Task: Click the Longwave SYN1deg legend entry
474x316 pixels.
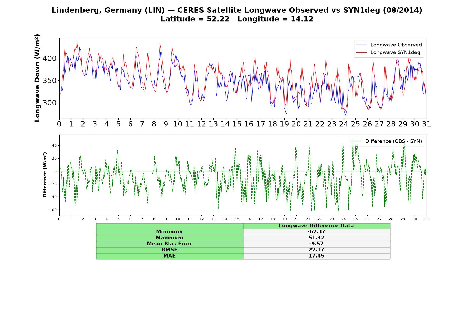Action: coord(388,52)
